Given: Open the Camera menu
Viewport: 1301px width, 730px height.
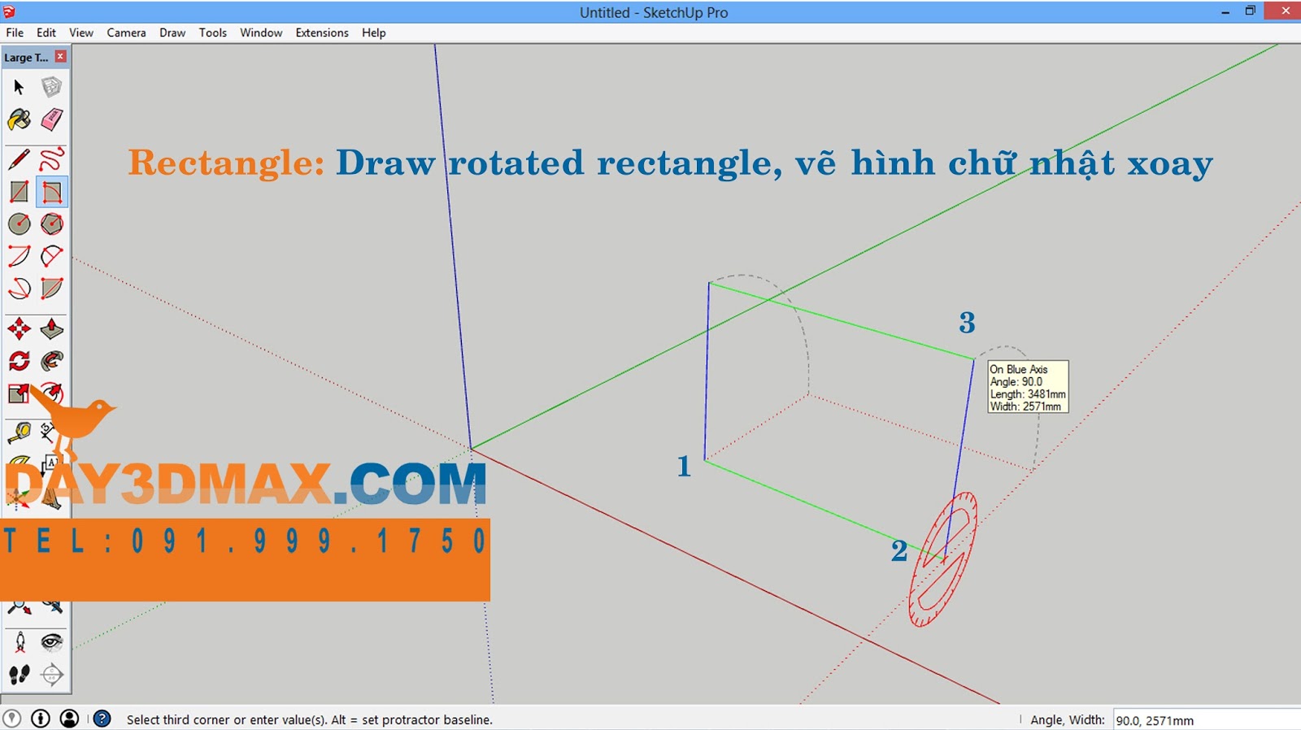Looking at the screenshot, I should click(x=126, y=33).
